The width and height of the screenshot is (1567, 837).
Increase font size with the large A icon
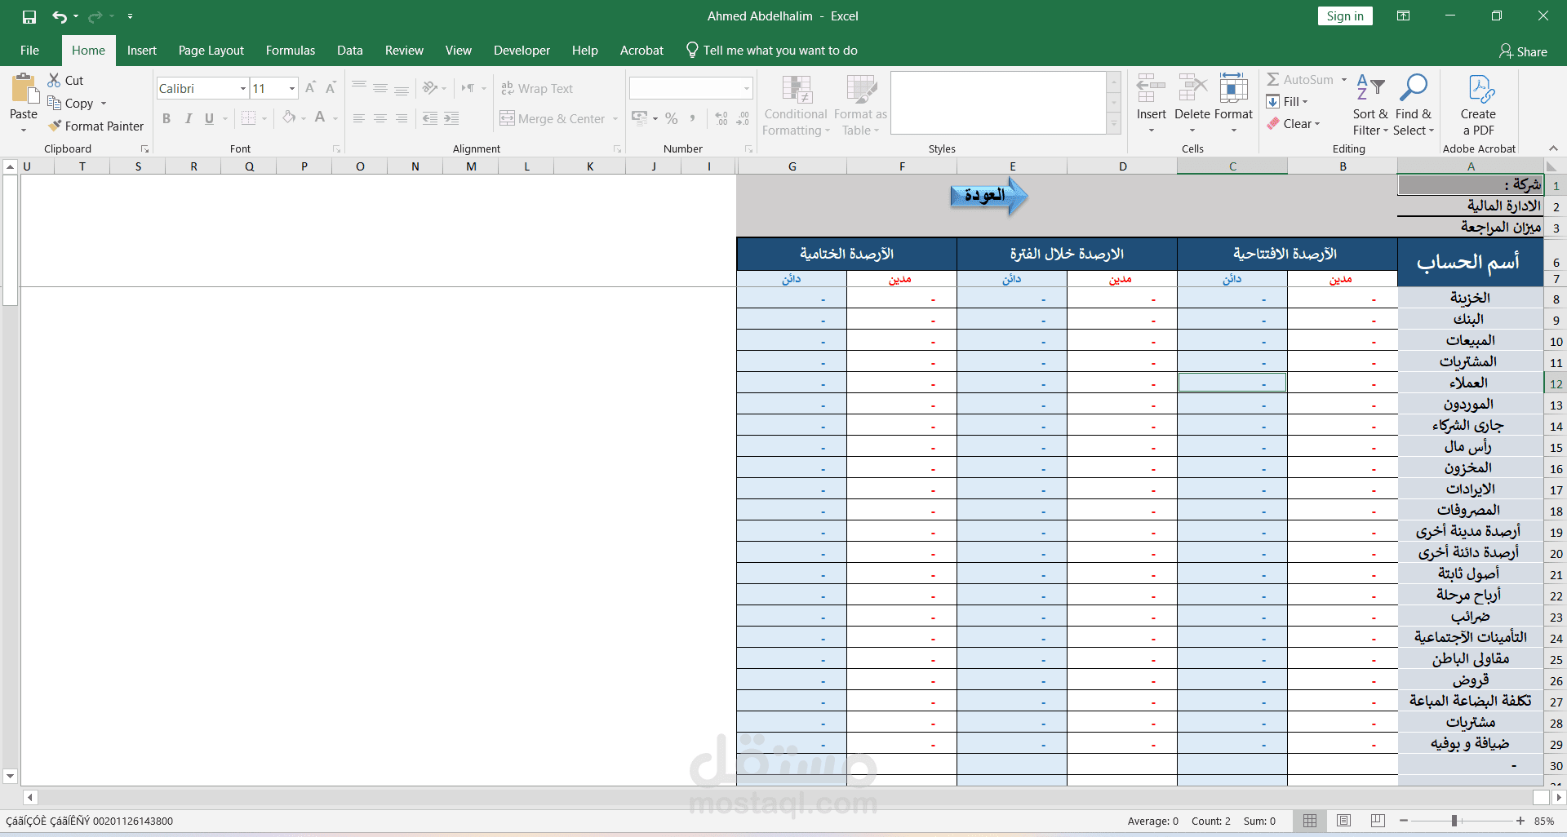click(310, 88)
